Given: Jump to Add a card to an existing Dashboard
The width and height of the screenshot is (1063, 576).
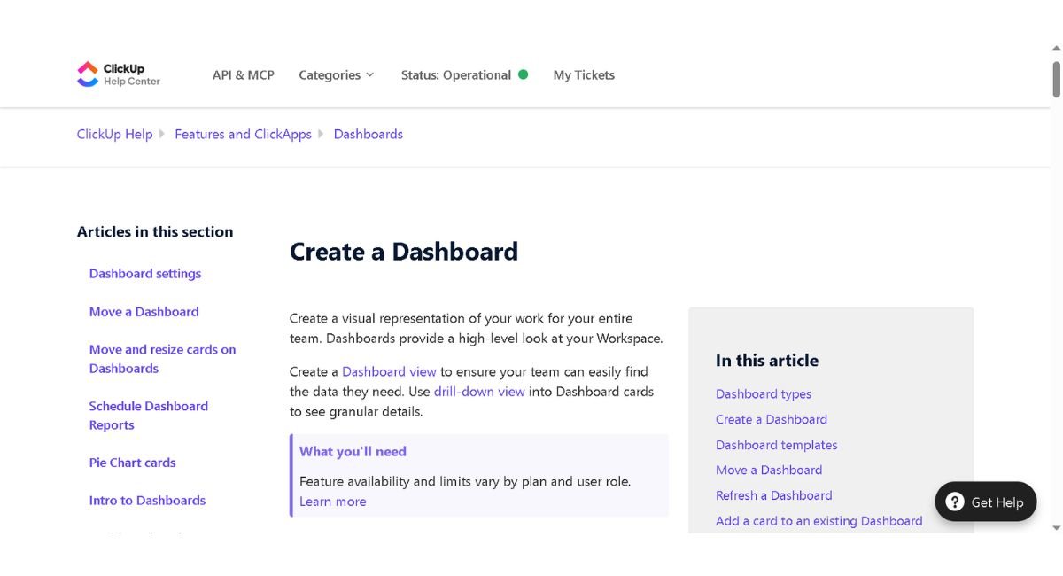Looking at the screenshot, I should coord(819,521).
